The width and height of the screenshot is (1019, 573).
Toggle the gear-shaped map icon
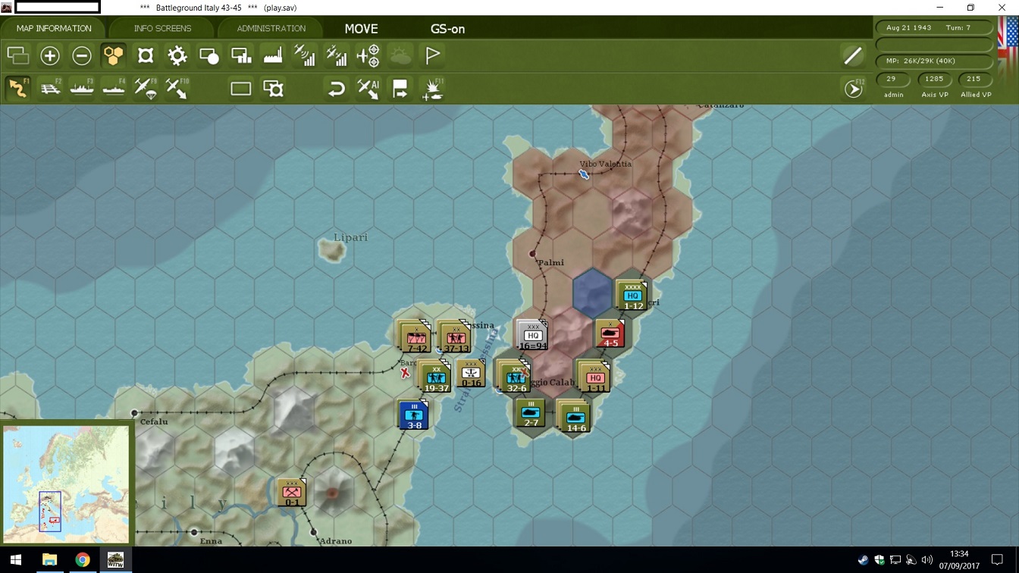point(177,55)
